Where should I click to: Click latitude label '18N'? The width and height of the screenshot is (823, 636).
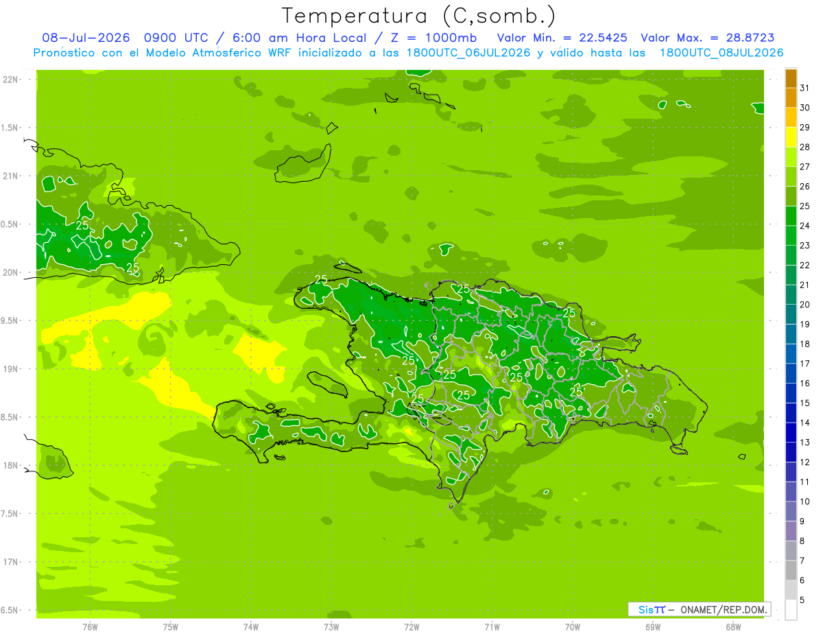[11, 466]
